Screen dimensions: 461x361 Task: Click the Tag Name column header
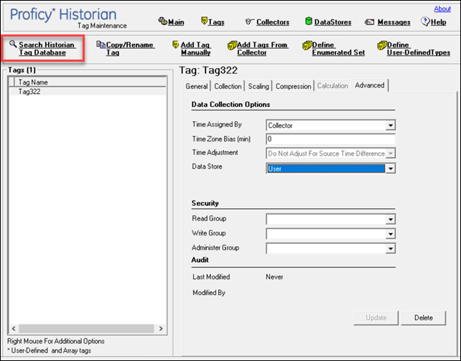(x=90, y=82)
